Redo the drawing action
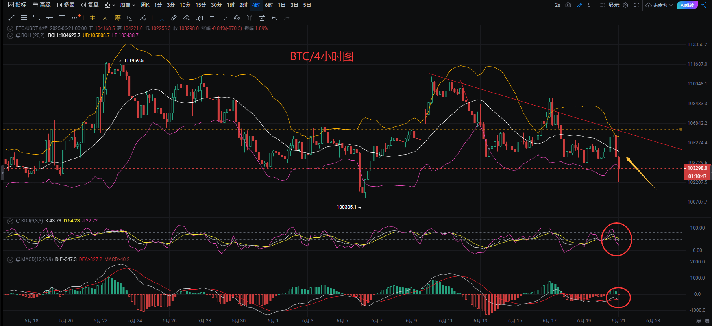This screenshot has height=326, width=712. 287,18
